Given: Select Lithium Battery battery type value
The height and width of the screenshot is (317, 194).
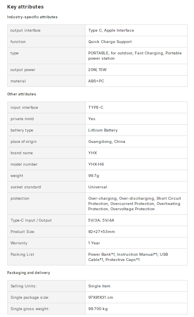Looking at the screenshot, I should 103,130.
